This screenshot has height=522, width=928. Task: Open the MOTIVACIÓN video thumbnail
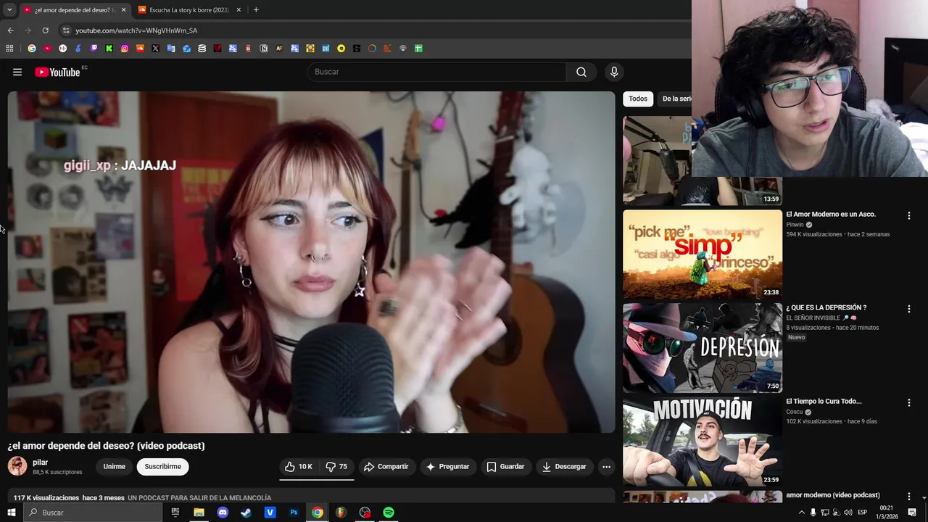tap(703, 442)
